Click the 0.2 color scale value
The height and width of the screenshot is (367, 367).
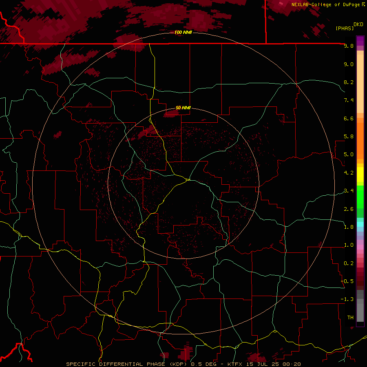349,263
